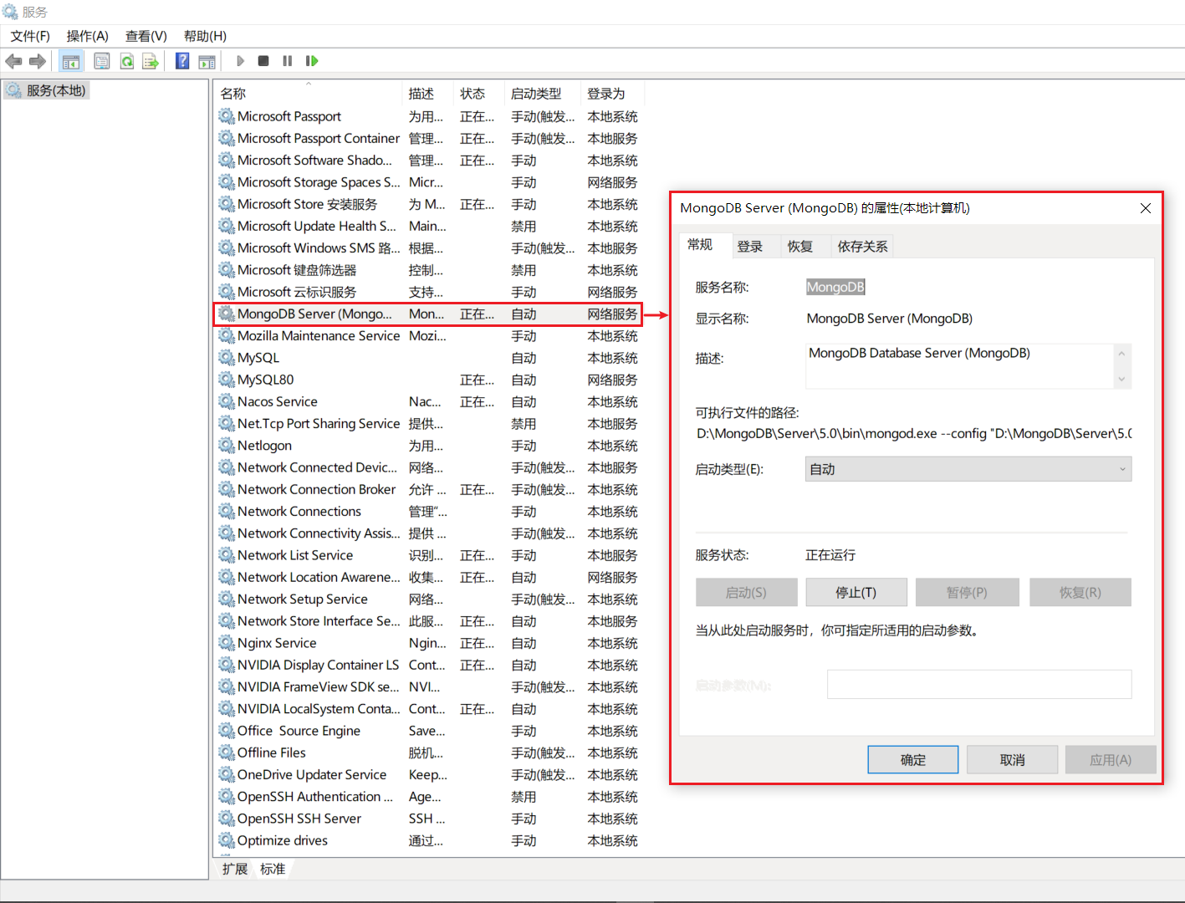Click the gear icon beside Mozilla Maintenance Service
This screenshot has width=1185, height=903.
tap(227, 335)
